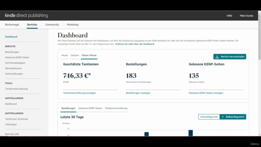Click the scrollbar up arrow
Screen dimensions: 261x147
coord(259,12)
